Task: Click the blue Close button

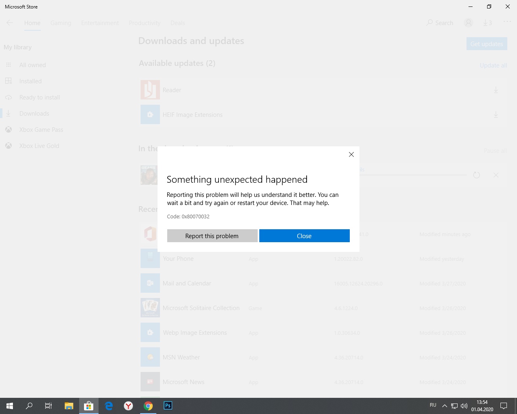Action: tap(304, 236)
